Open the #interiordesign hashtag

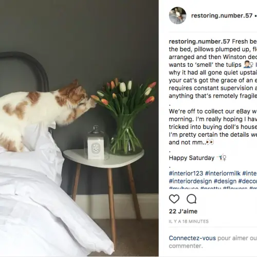(190, 181)
